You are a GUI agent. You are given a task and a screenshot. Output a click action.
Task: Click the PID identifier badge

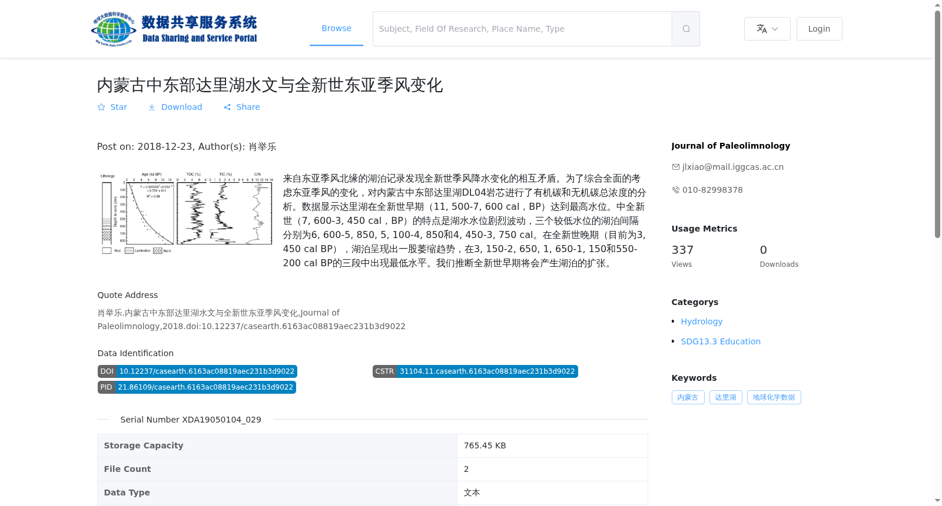point(197,387)
